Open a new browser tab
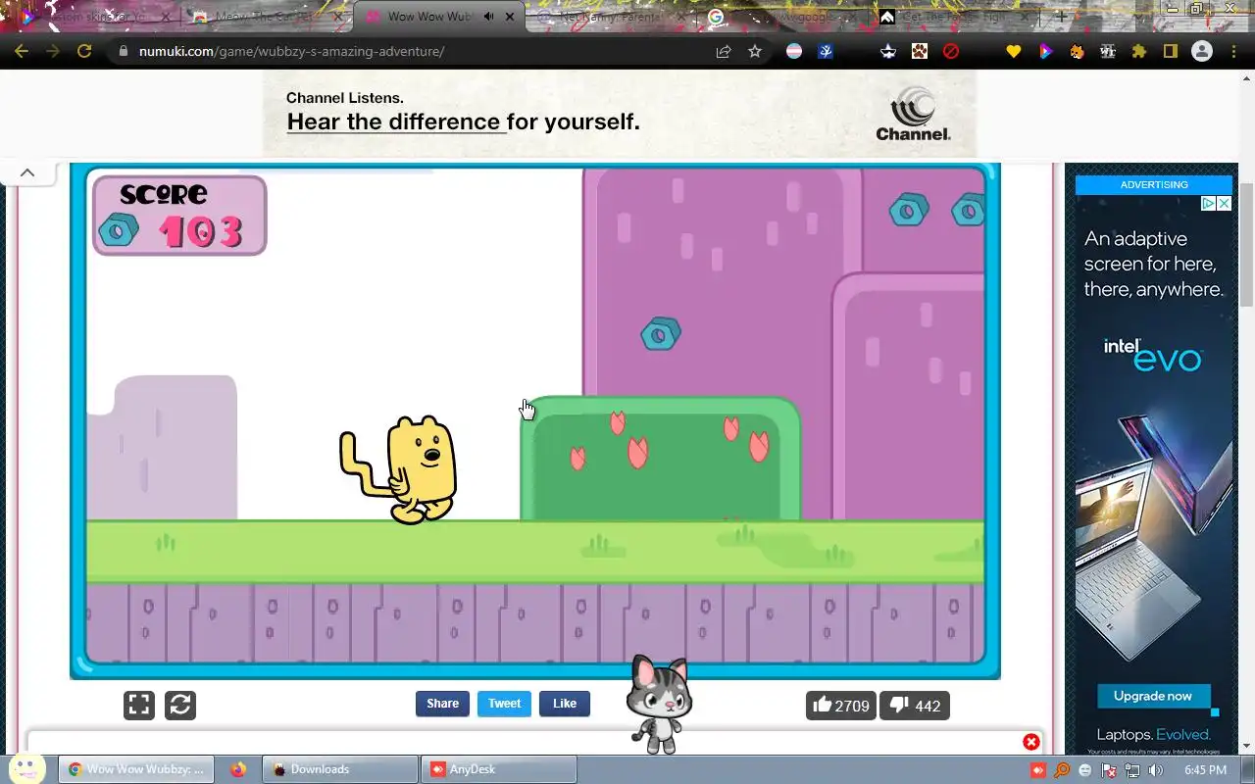The width and height of the screenshot is (1255, 784). click(1062, 17)
